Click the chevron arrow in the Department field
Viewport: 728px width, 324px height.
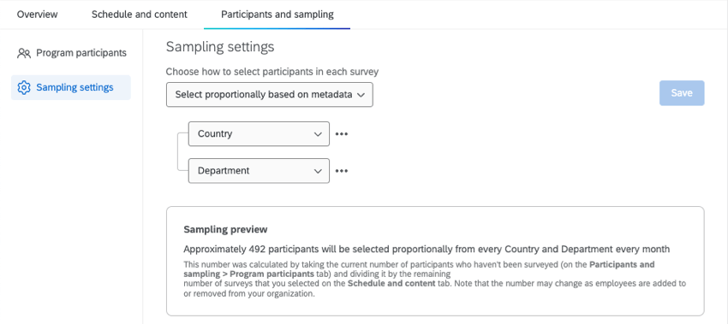(x=318, y=171)
